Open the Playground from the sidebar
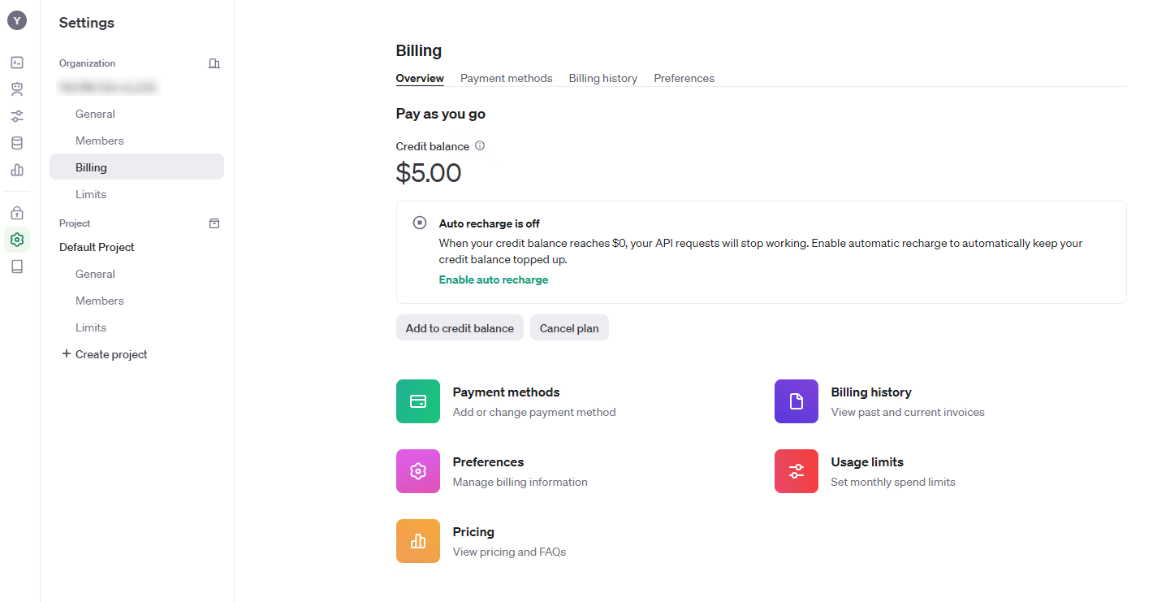Screen dimensions: 1157x602 pos(17,62)
